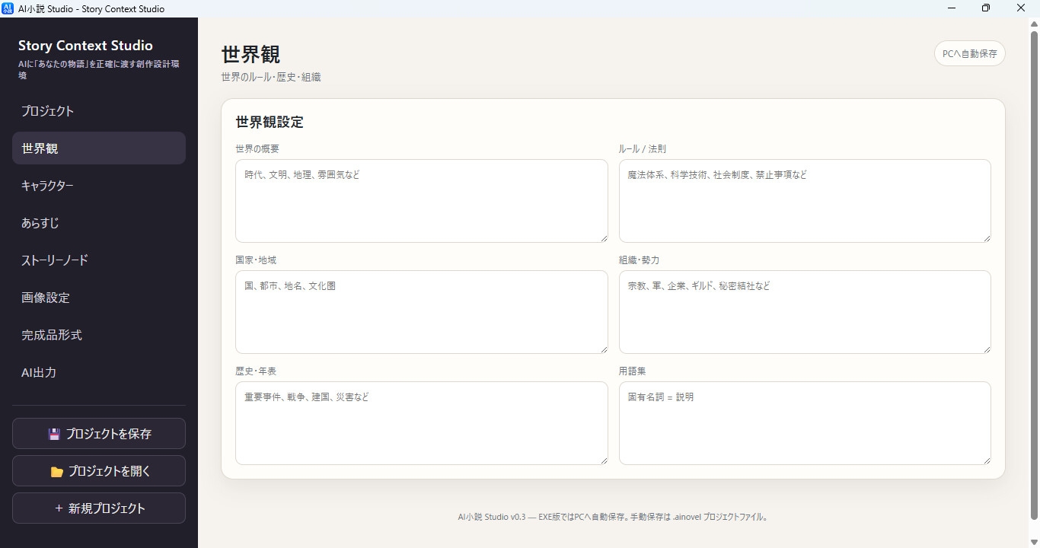
Task: Click the 歴史・年表 textarea resize grip
Action: [604, 460]
